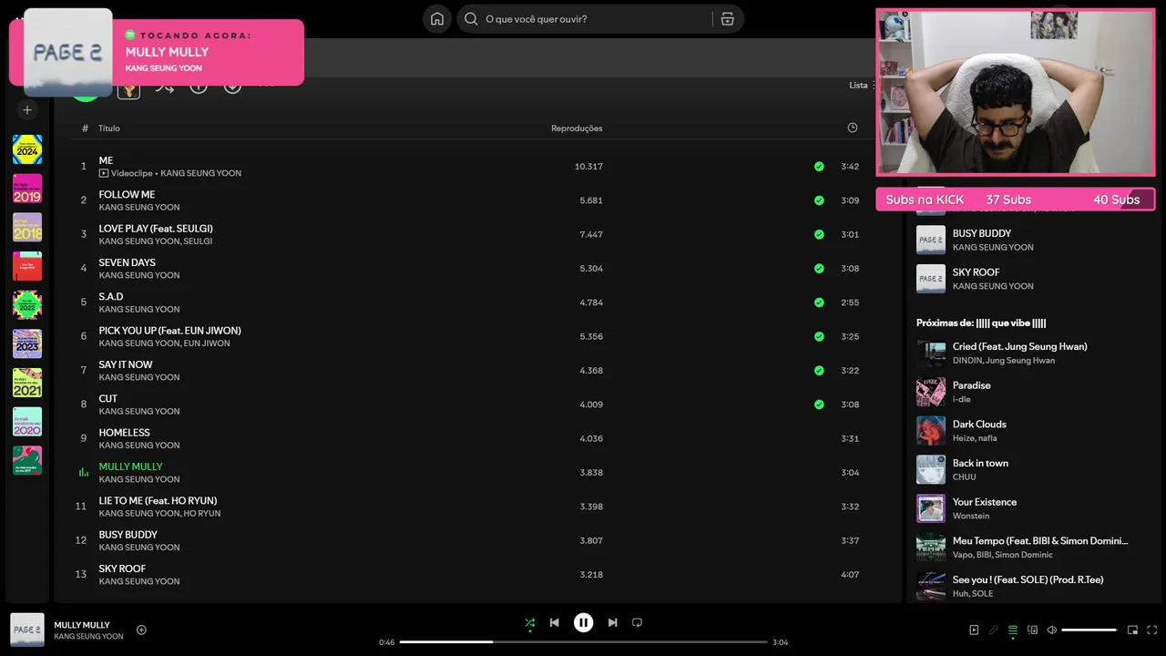Screen dimensions: 1166x656
Task: Mute the volume
Action: coord(1051,630)
